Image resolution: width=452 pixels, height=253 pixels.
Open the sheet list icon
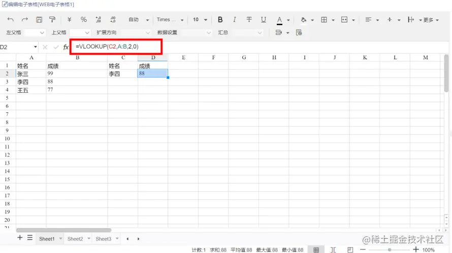point(30,238)
